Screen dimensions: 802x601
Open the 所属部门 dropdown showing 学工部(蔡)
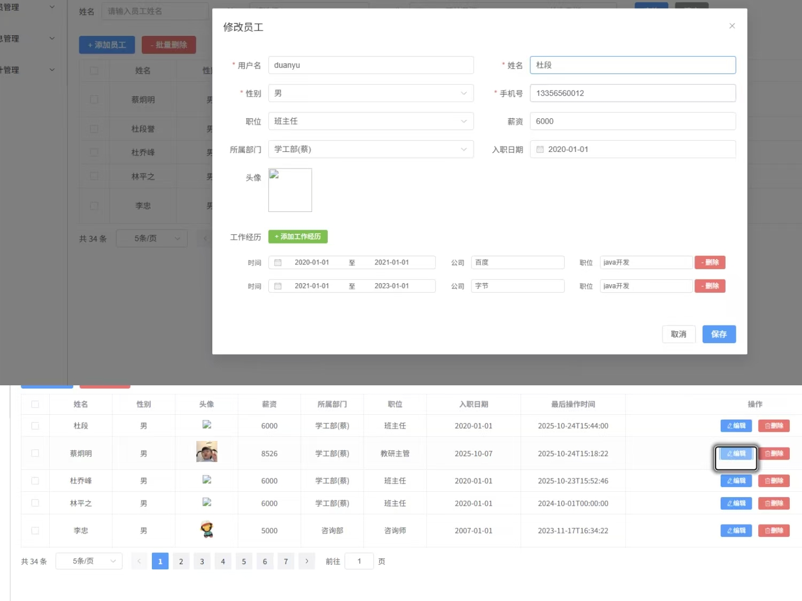point(371,149)
